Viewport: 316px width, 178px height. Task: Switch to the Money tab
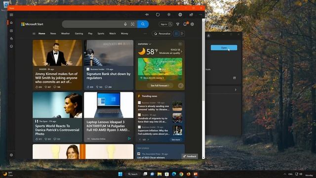pyautogui.click(x=124, y=34)
